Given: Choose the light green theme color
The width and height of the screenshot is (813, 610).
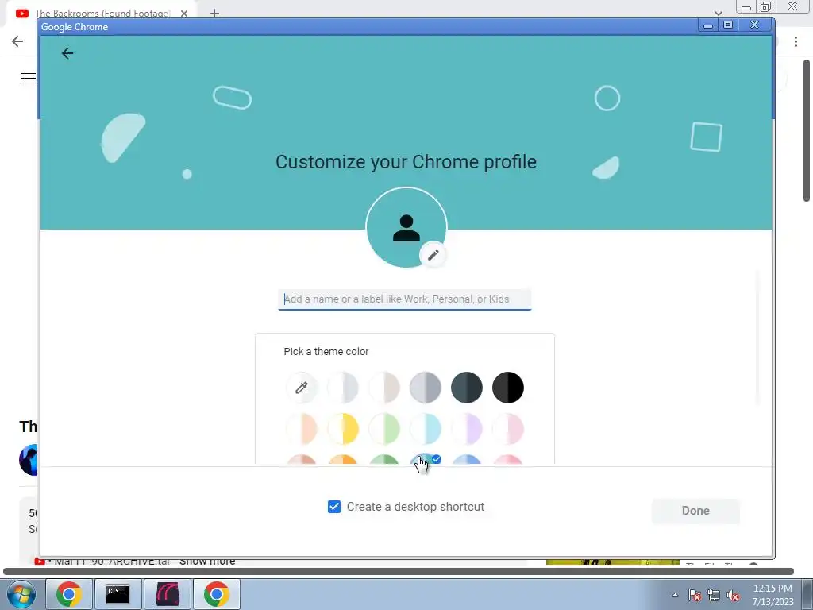Looking at the screenshot, I should 384,429.
